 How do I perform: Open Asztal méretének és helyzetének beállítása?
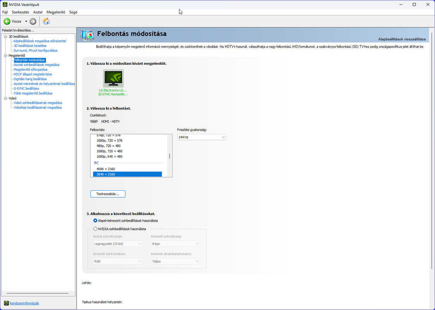tap(44, 84)
